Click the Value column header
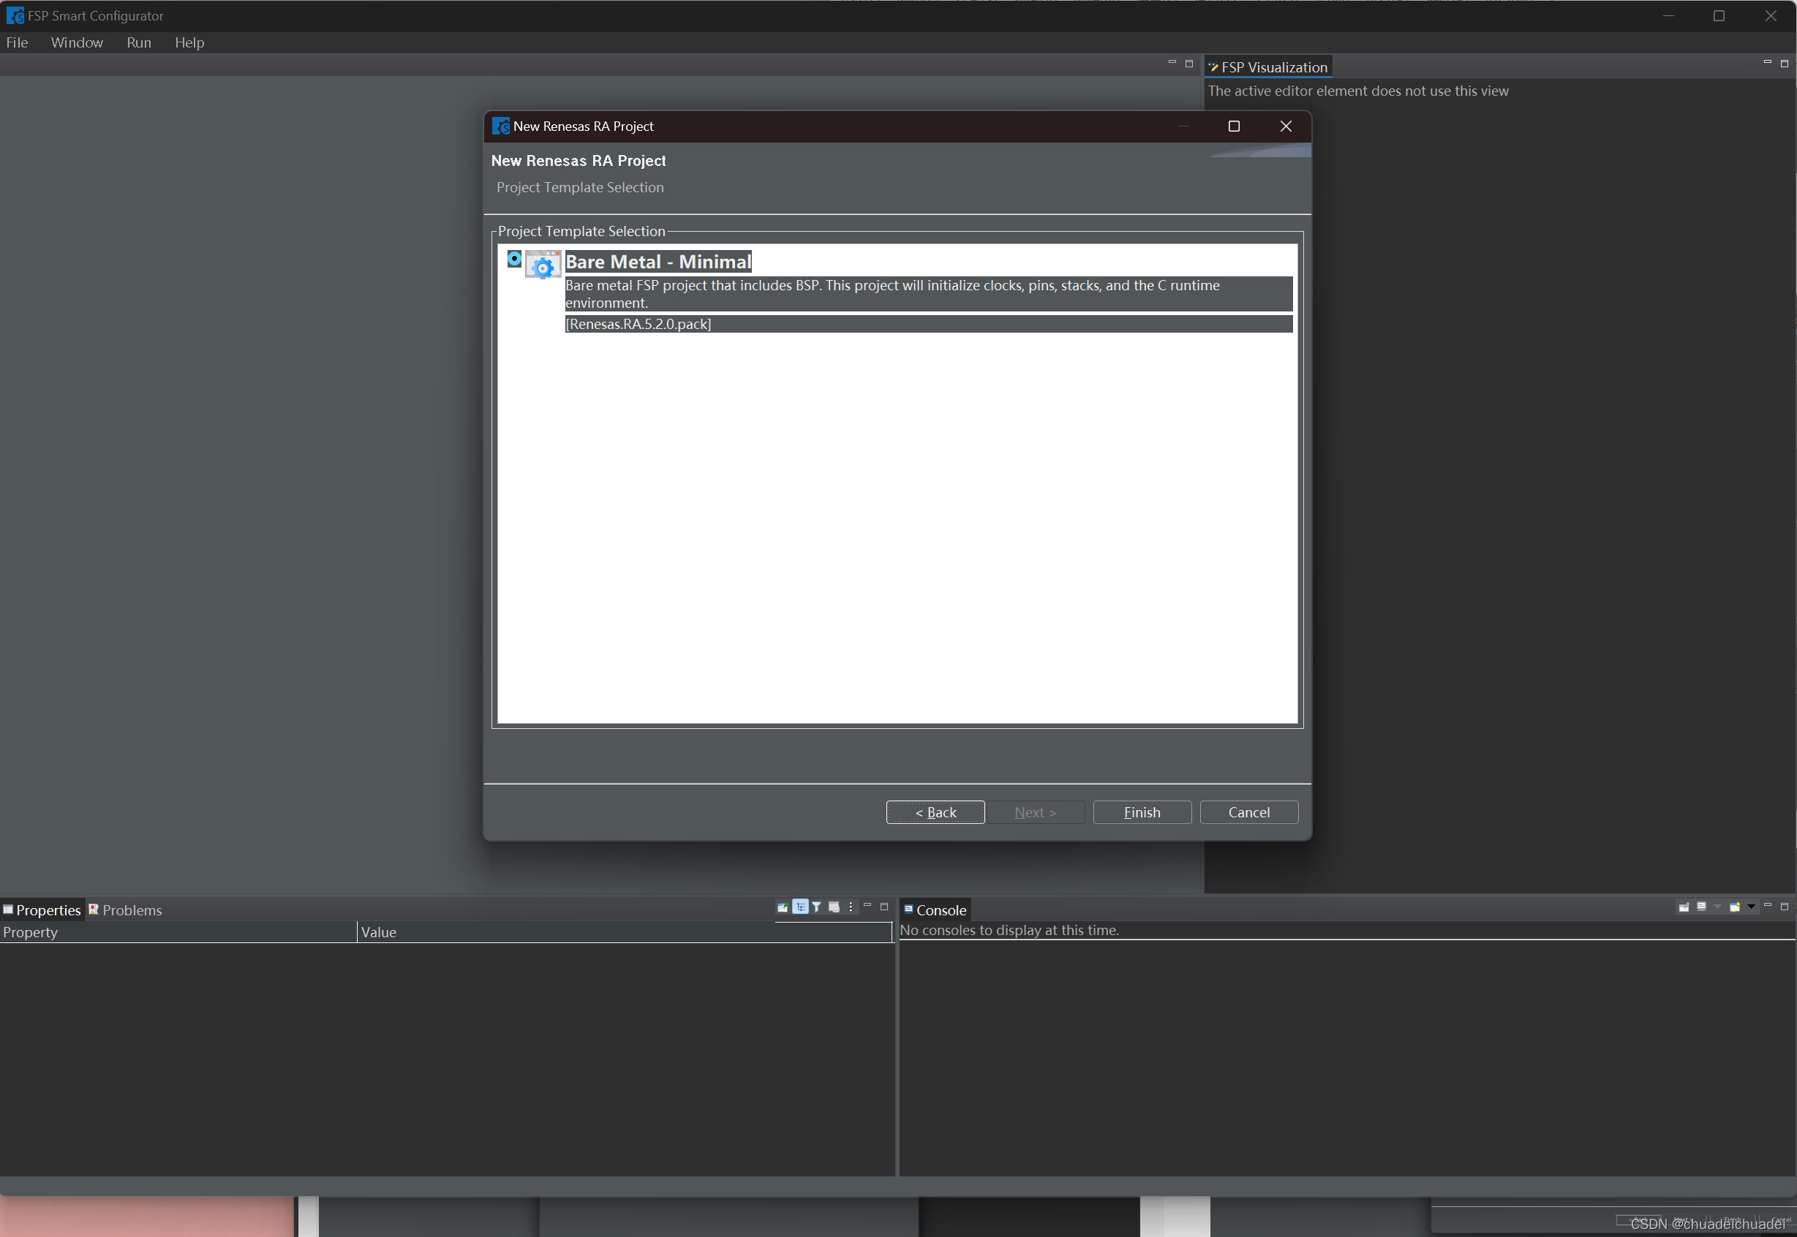This screenshot has width=1797, height=1237. [625, 932]
